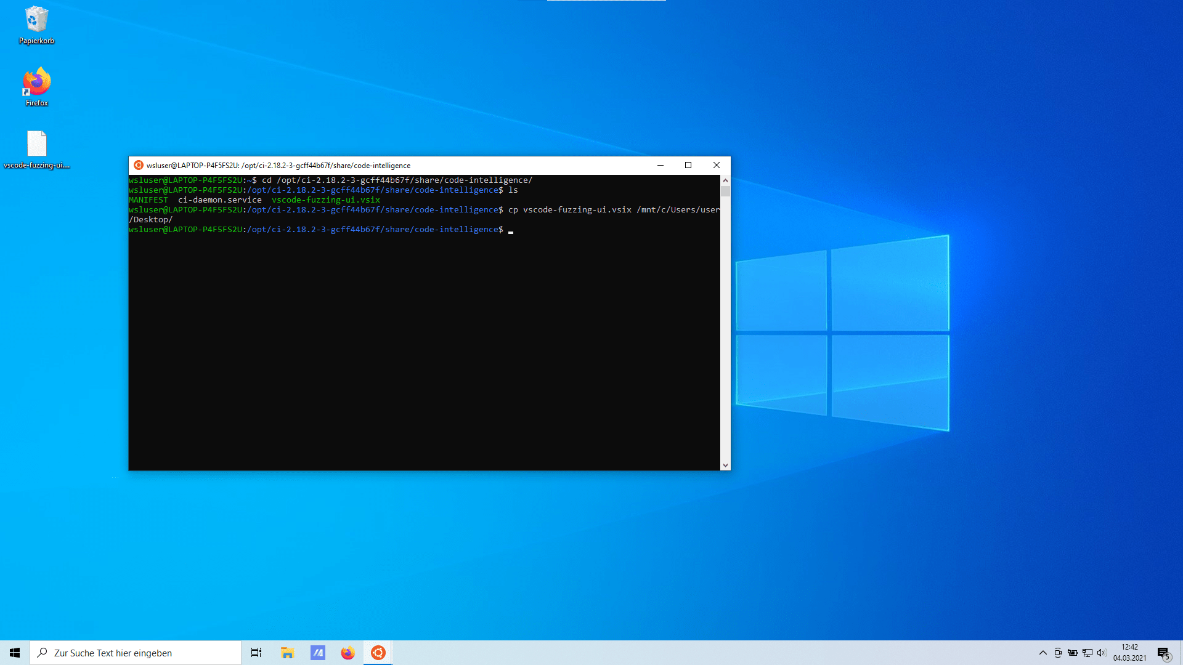Open the network tray icon
1183x665 pixels.
[1087, 653]
